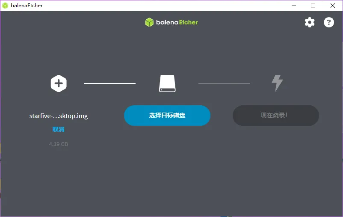The image size is (343, 217).
Task: Click the gray line between drive and flash
Action: pos(224,83)
